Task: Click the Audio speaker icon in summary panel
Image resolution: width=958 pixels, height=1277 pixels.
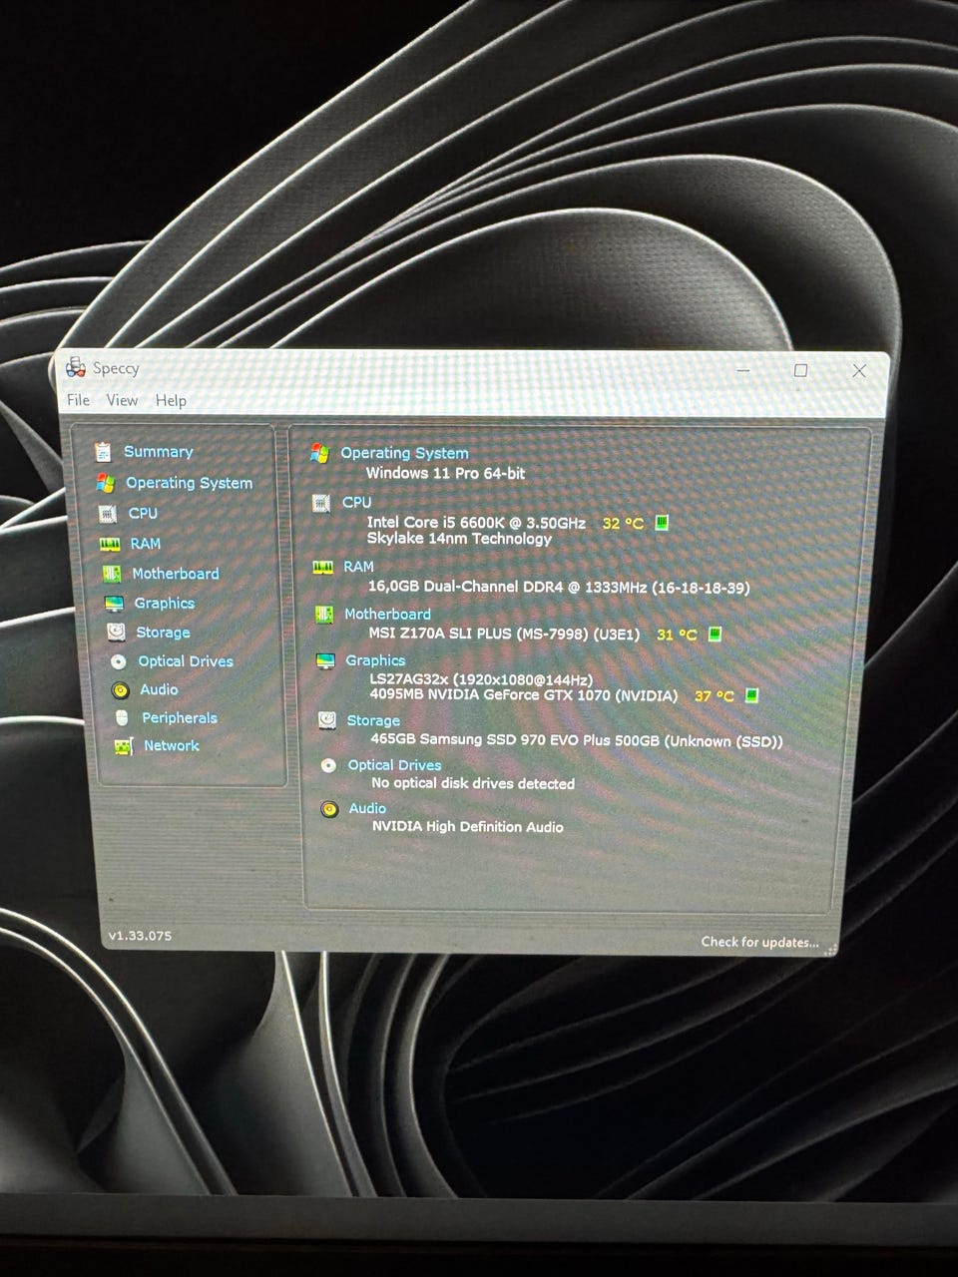Action: [x=329, y=809]
